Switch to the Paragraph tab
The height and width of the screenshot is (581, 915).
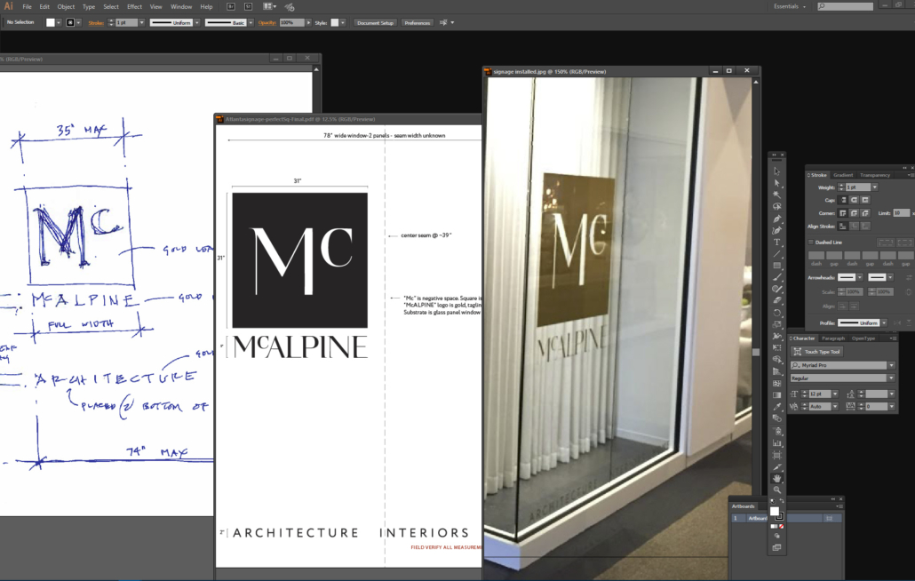[832, 338]
